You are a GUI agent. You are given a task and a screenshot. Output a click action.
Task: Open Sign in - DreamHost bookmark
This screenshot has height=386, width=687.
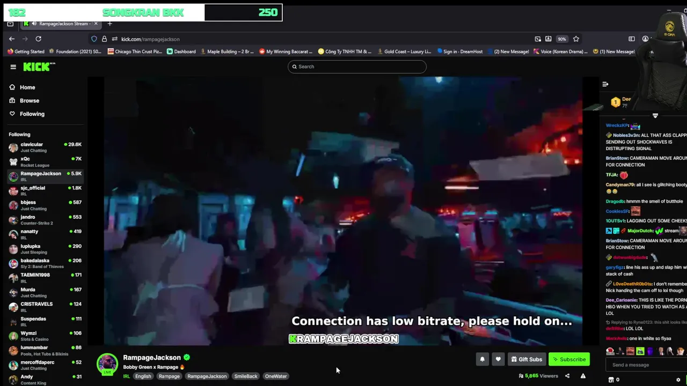click(459, 51)
